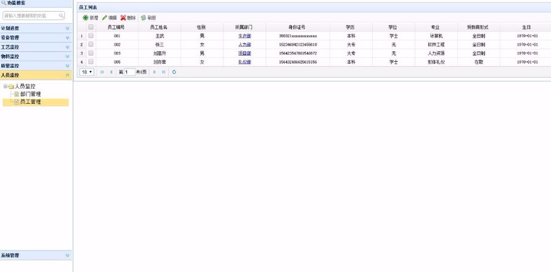Click the magnifier icon in the search box
Image resolution: width=551 pixels, height=272 pixels.
coord(61,16)
